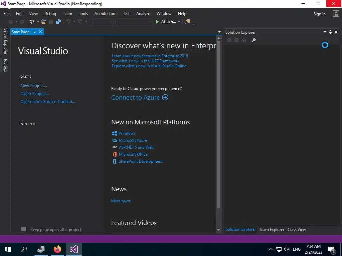Image resolution: width=342 pixels, height=256 pixels.
Task: Click the Redo toolbar icon
Action: 80,22
